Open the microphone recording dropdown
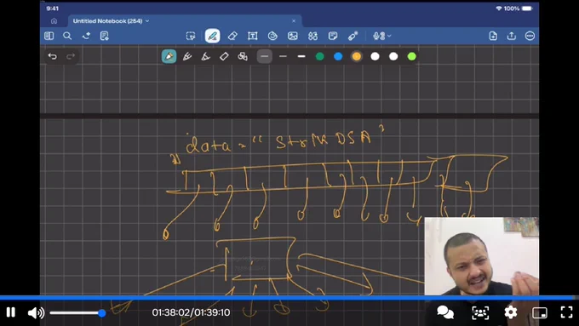The width and height of the screenshot is (579, 326). pyautogui.click(x=381, y=36)
